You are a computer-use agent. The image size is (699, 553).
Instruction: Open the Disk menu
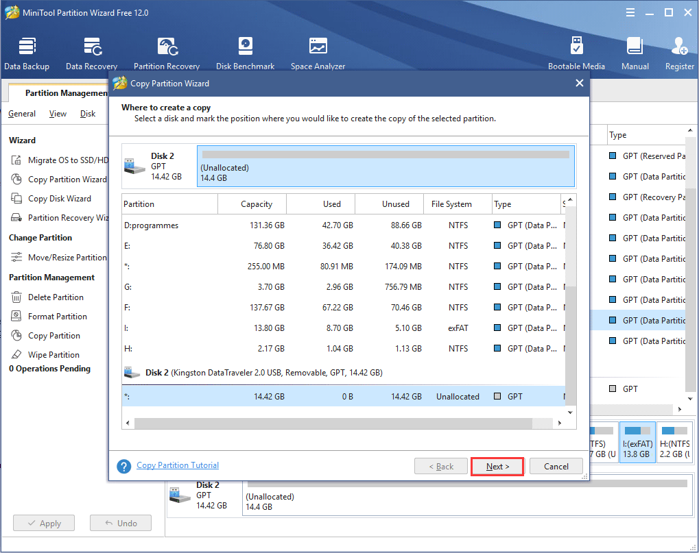(x=88, y=114)
